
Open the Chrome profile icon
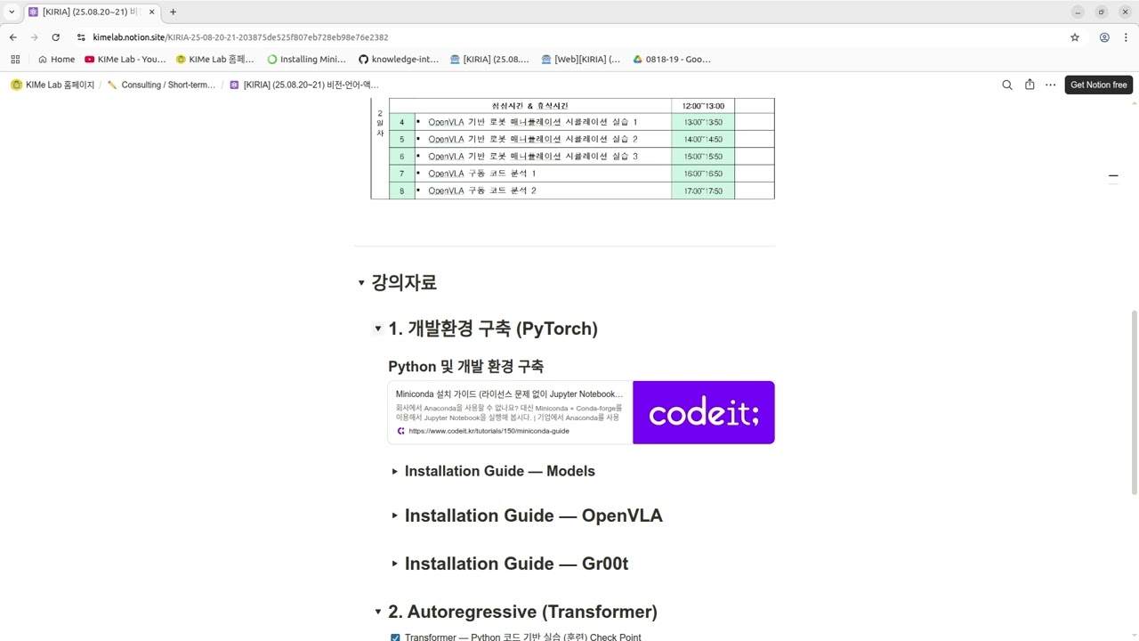(x=1104, y=37)
